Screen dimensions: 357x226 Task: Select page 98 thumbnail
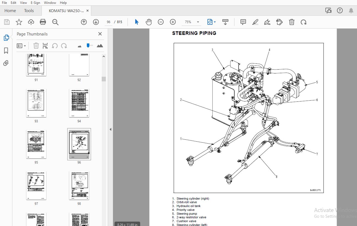click(x=79, y=186)
